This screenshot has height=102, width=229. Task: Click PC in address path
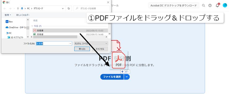[28, 9]
